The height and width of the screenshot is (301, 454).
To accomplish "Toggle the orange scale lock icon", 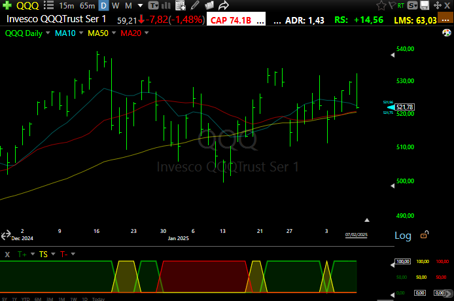I will point(425,235).
